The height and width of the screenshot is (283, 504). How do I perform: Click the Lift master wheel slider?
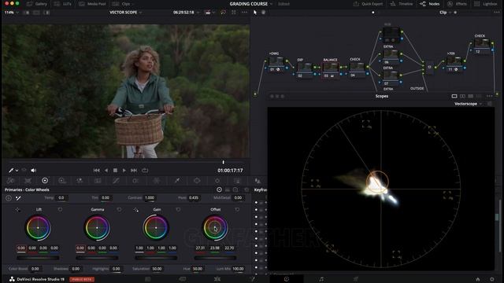38,257
